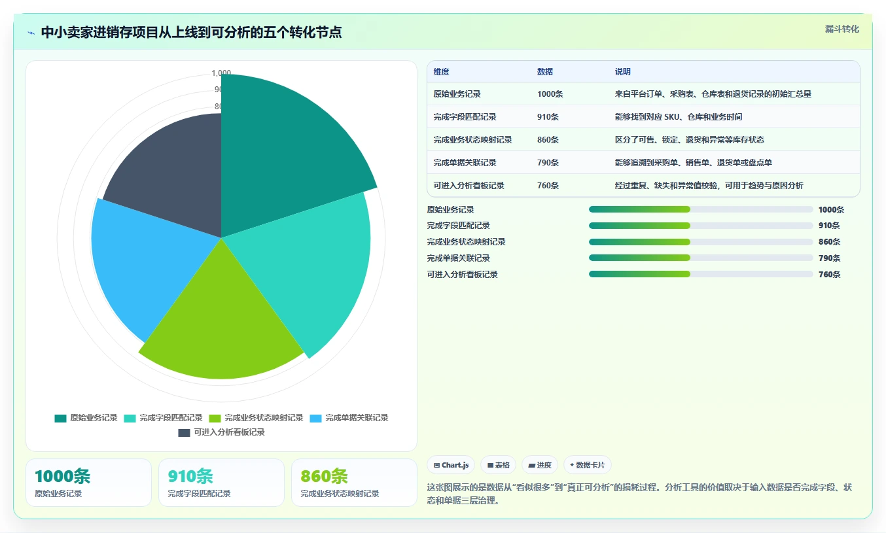This screenshot has width=886, height=533.
Task: Toggle the 完成字段匹配记录 legend swatch
Action: tap(130, 418)
